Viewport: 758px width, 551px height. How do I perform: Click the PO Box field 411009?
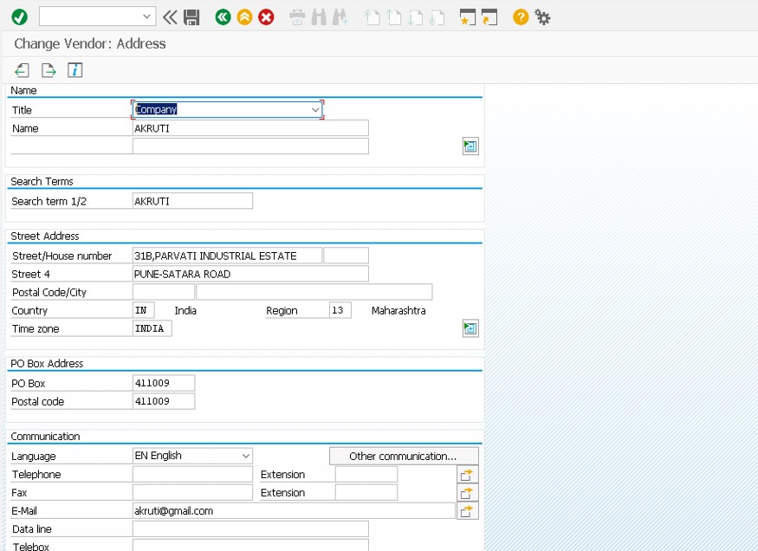(x=164, y=383)
